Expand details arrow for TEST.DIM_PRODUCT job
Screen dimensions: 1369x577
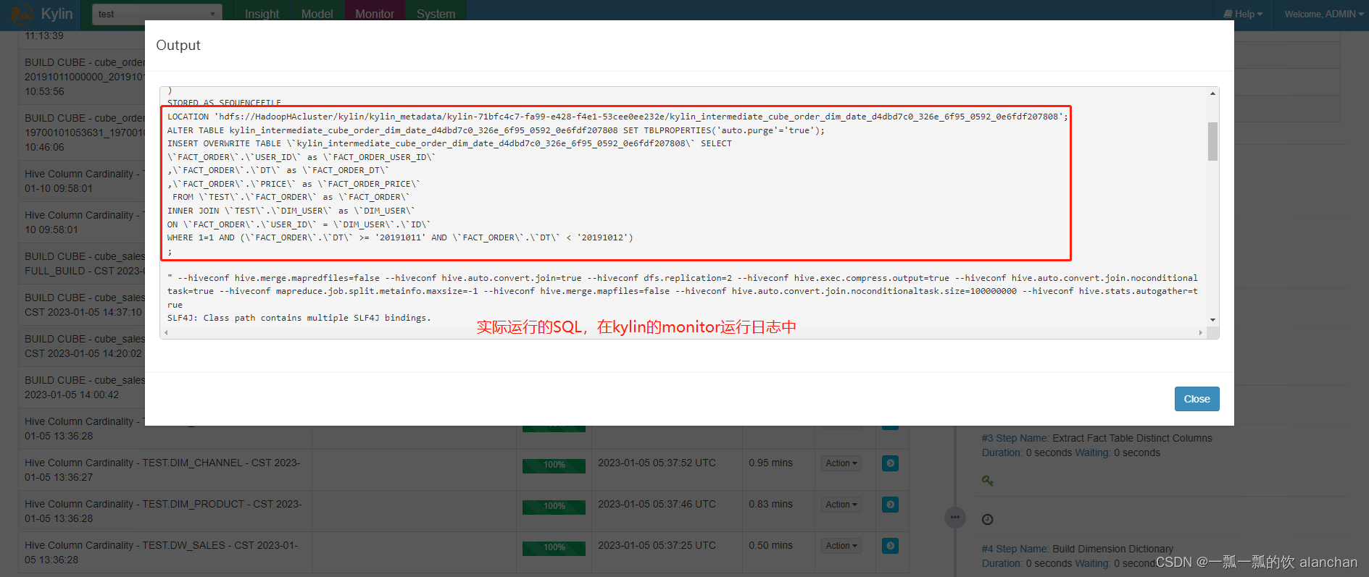point(891,505)
